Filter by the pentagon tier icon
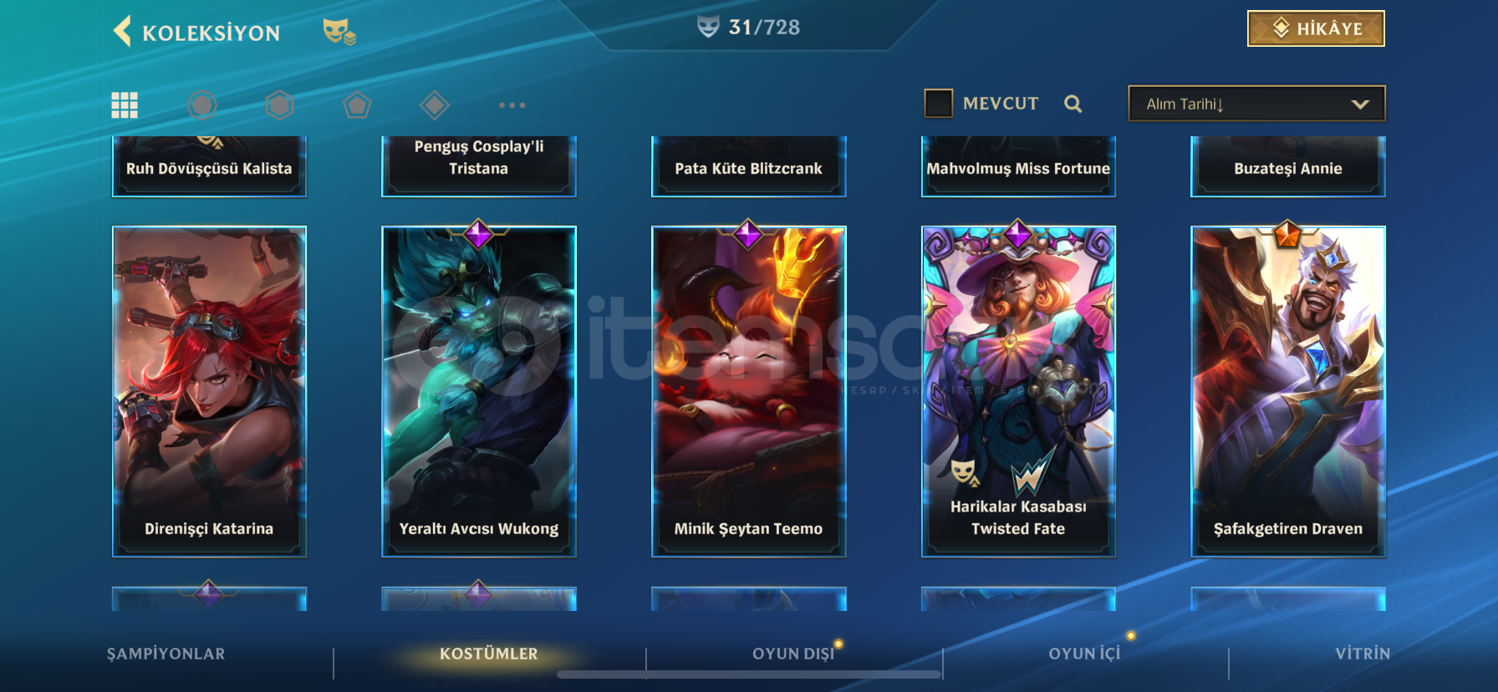Image resolution: width=1498 pixels, height=692 pixels. click(357, 105)
